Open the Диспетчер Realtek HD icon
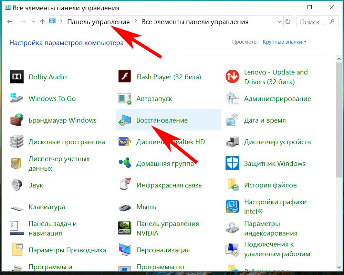The height and width of the screenshot is (275, 344). [x=125, y=142]
